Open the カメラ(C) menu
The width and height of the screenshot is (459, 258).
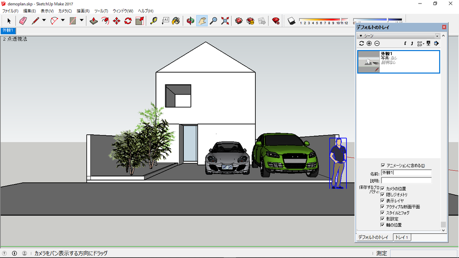pyautogui.click(x=65, y=11)
